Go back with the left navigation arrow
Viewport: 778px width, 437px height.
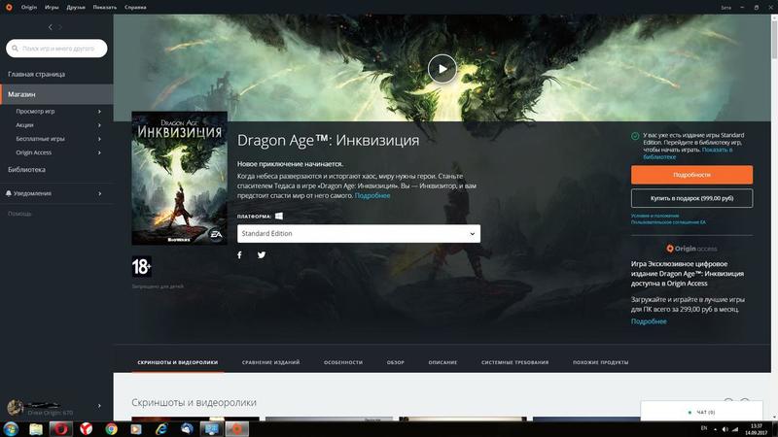click(51, 27)
